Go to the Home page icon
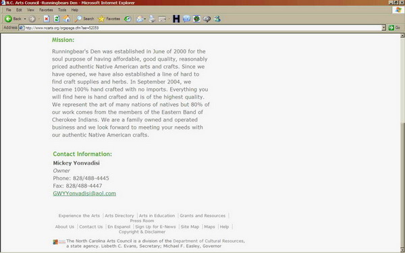The width and height of the screenshot is (405, 253). [67, 19]
